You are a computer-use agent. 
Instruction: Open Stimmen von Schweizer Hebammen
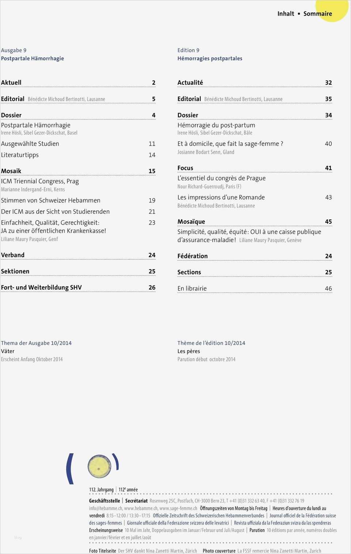point(50,200)
